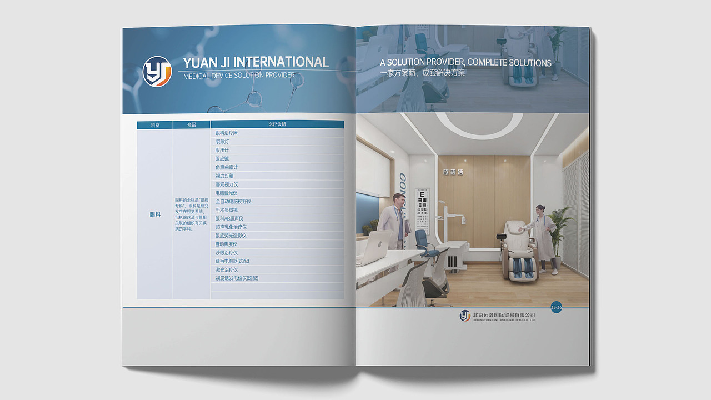Click the "视觉诱发电位仪(选配)" row
The height and width of the screenshot is (400, 711).
[277, 278]
